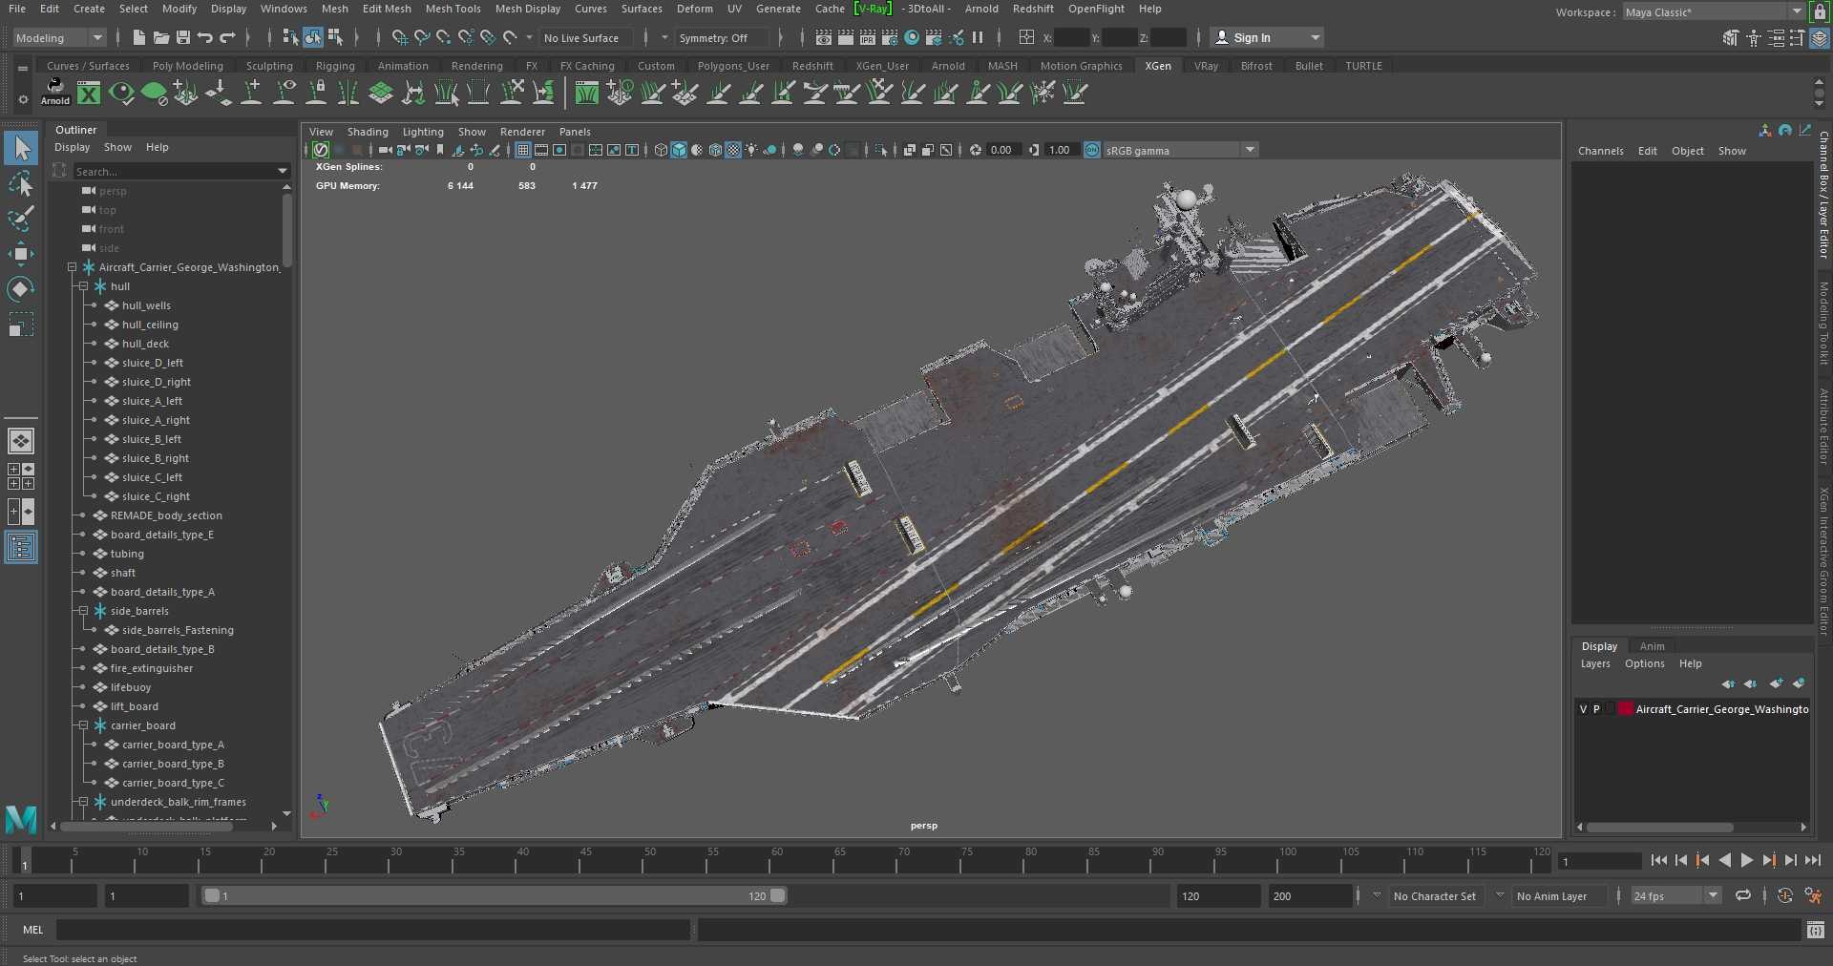The image size is (1833, 966).
Task: Choose the Paint selection tool
Action: click(21, 218)
